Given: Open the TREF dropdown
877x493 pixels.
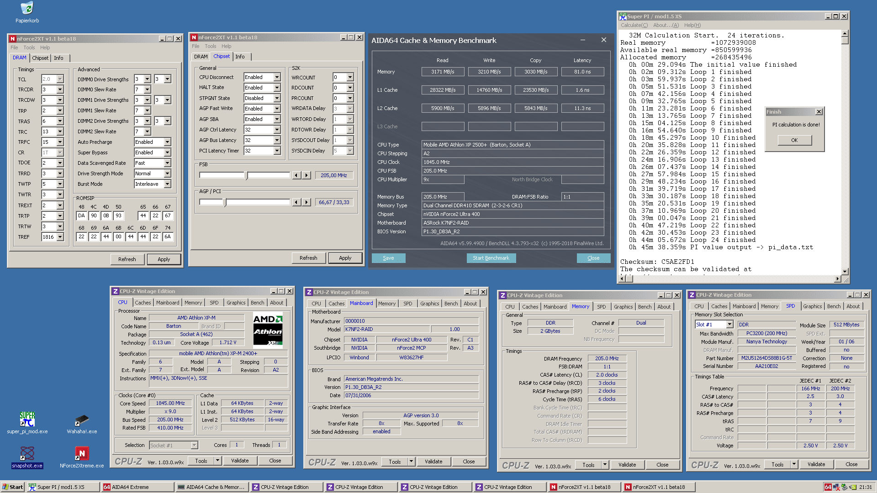Looking at the screenshot, I should (60, 237).
